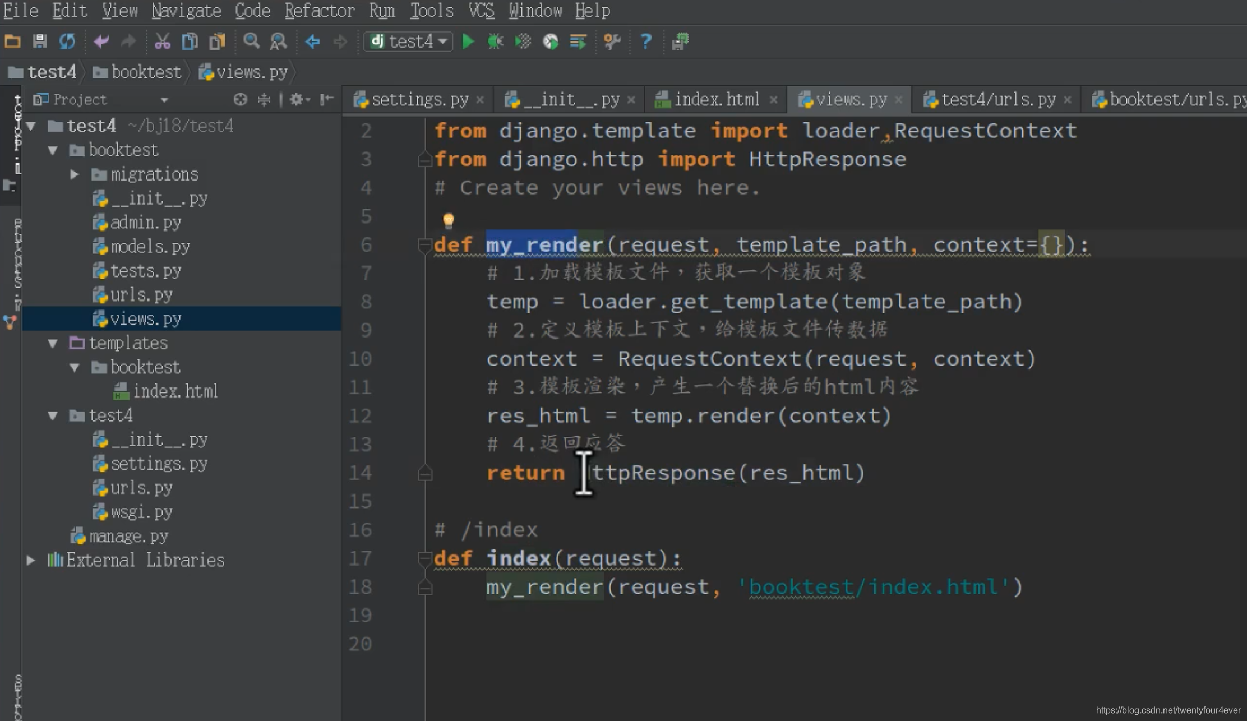Click the Forward navigation arrow

340,41
